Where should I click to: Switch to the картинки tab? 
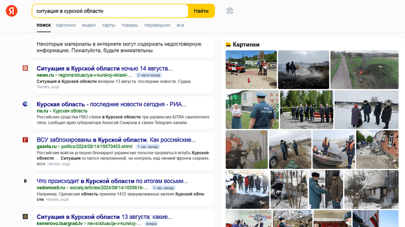point(66,25)
